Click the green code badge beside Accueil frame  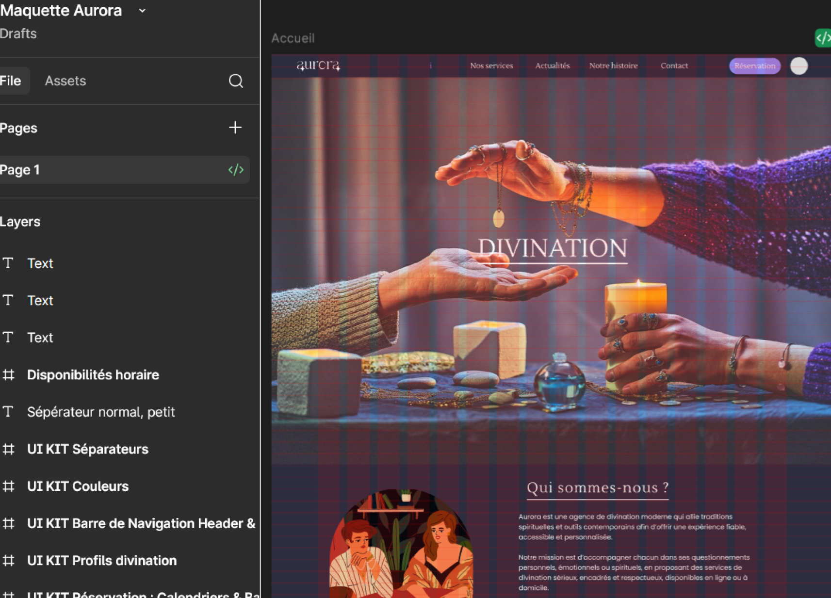823,38
